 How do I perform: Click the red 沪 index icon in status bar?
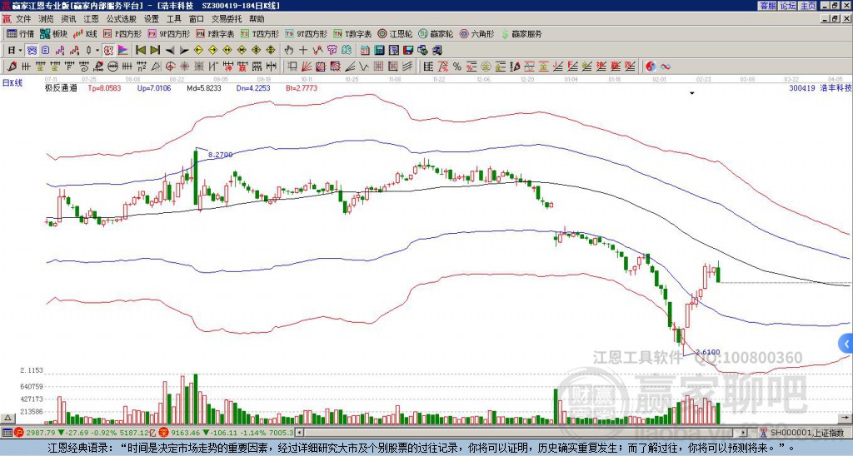click(19, 433)
